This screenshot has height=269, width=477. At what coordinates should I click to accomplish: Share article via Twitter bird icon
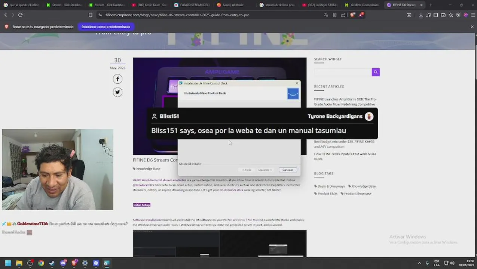click(117, 92)
